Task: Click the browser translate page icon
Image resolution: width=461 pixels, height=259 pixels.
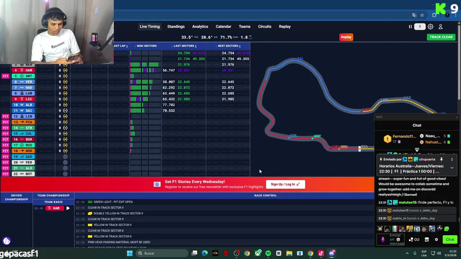Action: pyautogui.click(x=414, y=15)
